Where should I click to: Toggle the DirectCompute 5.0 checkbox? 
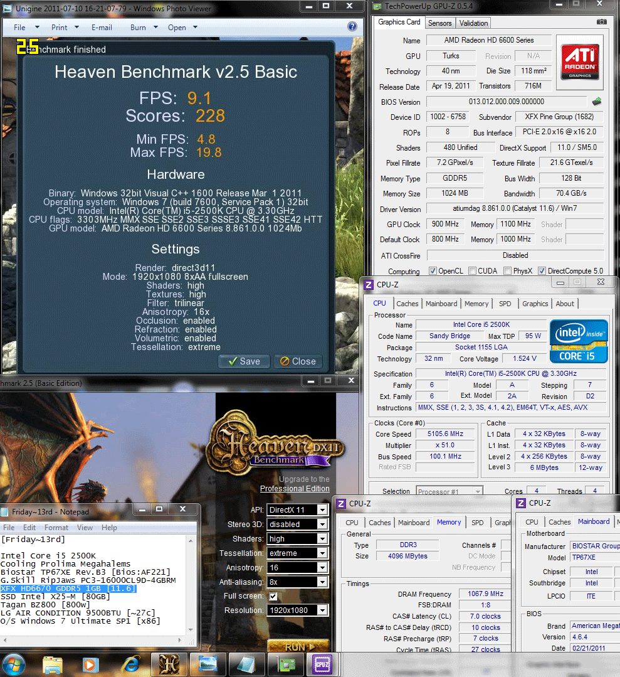pos(542,270)
